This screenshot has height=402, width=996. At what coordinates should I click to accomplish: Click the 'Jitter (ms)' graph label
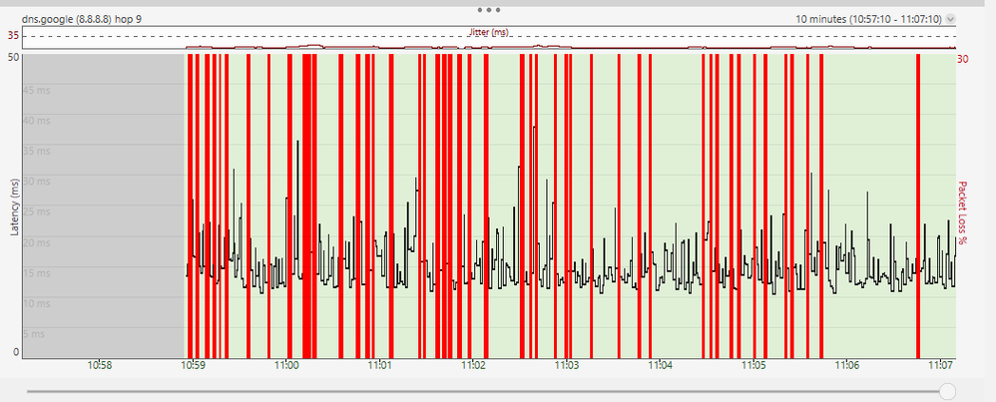488,32
